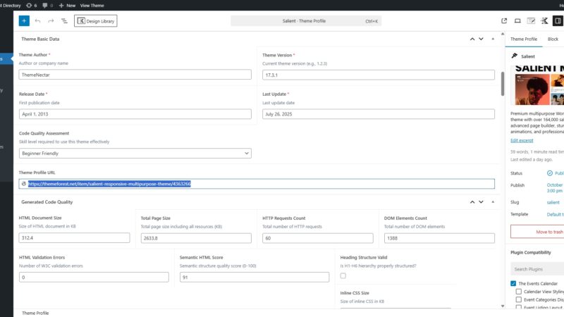Open the Code Quality Assessment dropdown

click(x=135, y=153)
